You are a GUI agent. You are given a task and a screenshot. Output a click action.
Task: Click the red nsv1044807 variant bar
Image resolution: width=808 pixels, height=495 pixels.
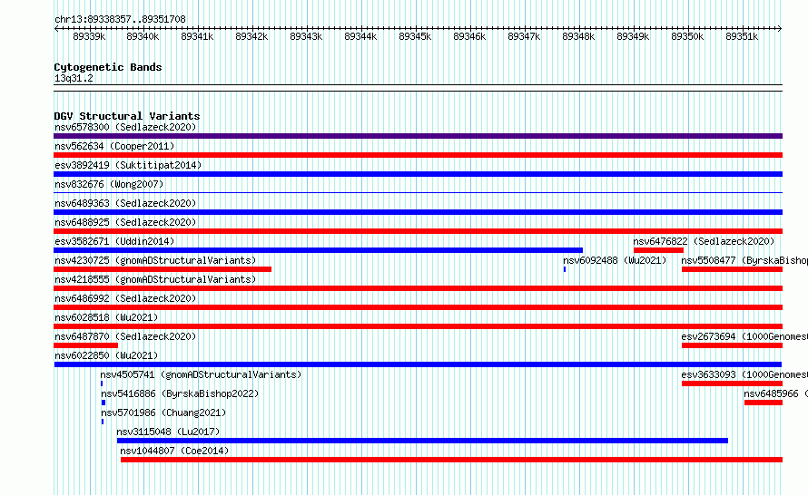(x=451, y=460)
